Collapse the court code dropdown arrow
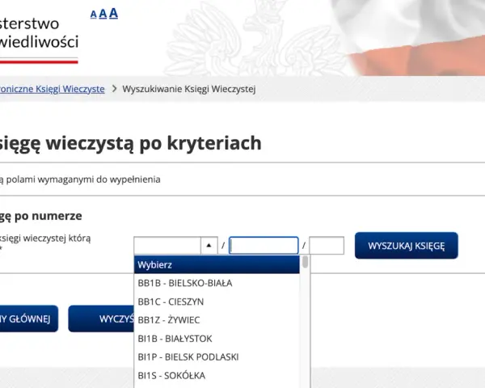The height and width of the screenshot is (388, 485). coord(209,246)
